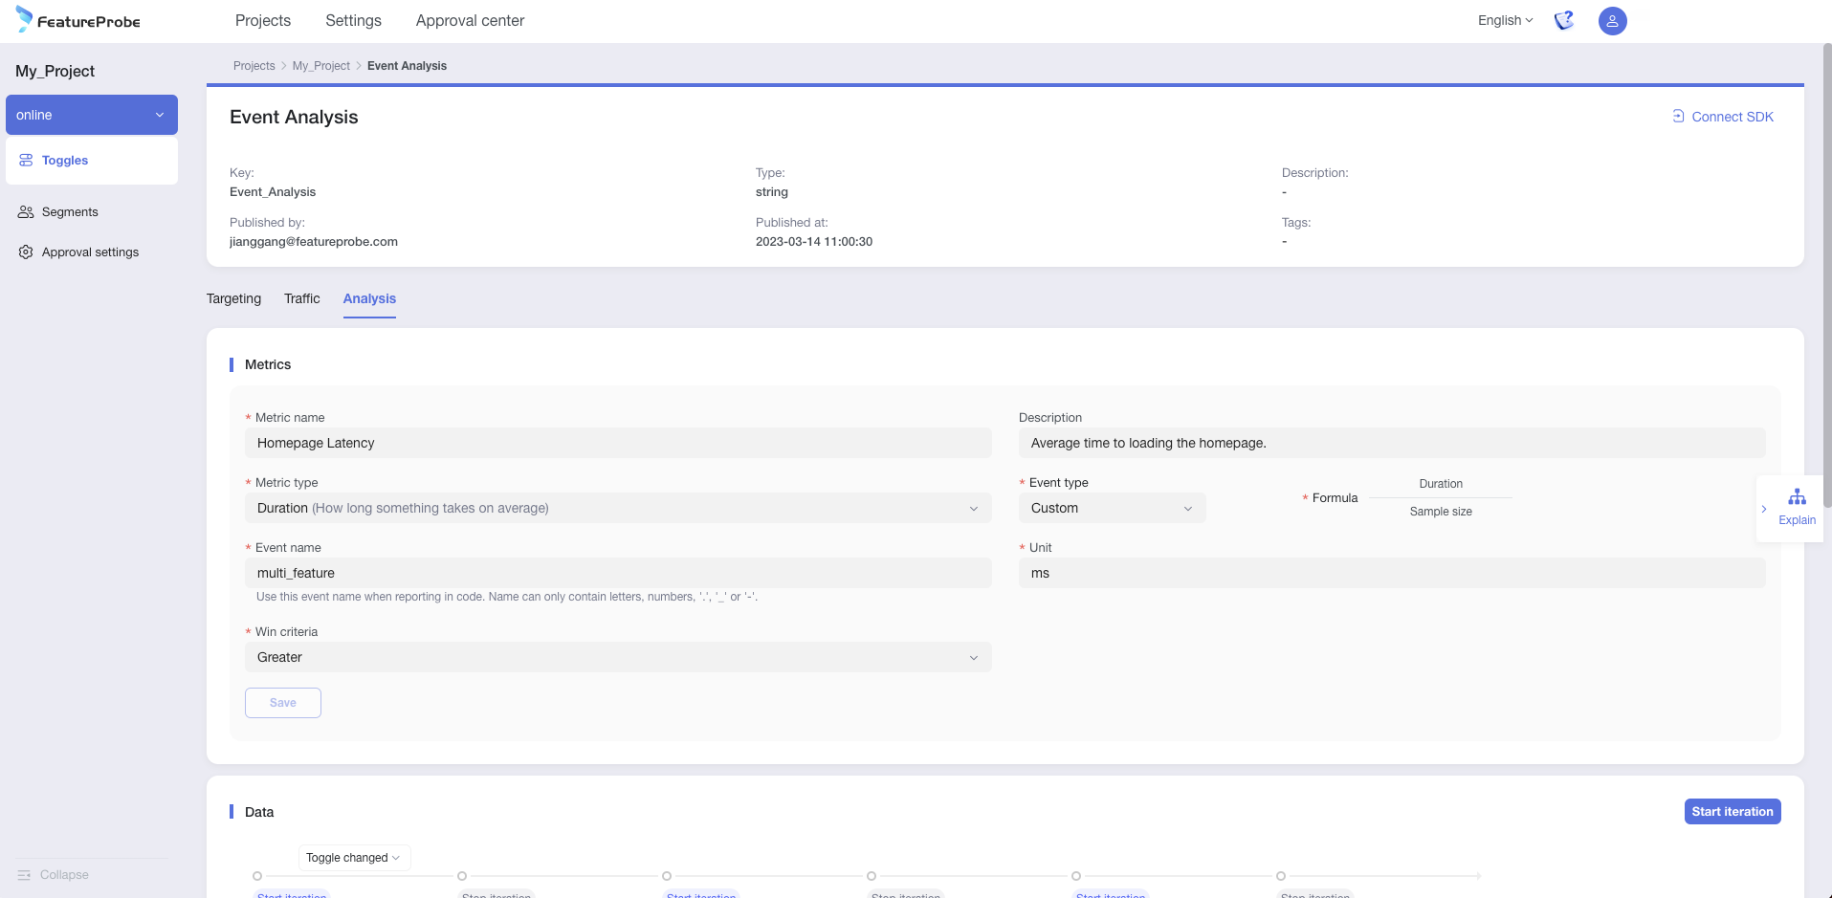This screenshot has height=898, width=1832.
Task: Click the Event Analysis page heading
Action: pyautogui.click(x=294, y=117)
